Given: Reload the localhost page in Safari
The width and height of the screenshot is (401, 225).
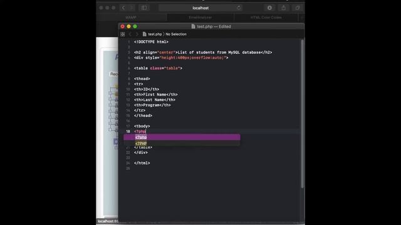Looking at the screenshot, I should pyautogui.click(x=239, y=8).
